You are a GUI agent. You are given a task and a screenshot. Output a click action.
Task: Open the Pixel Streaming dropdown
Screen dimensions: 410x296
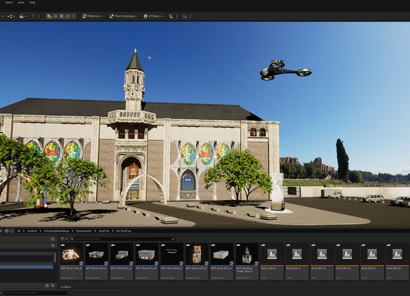123,16
